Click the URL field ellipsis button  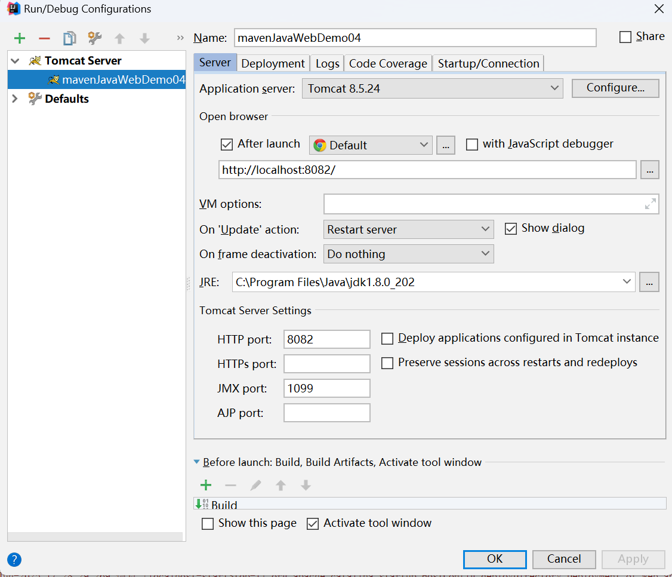tap(650, 170)
